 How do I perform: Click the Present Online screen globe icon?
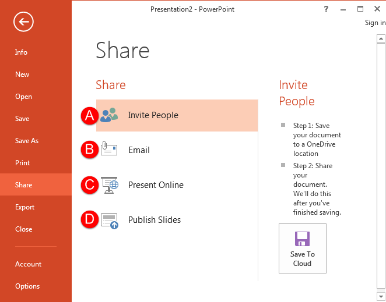(x=110, y=185)
